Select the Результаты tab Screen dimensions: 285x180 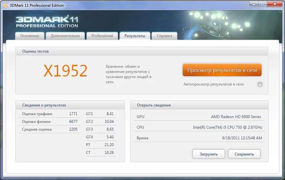135,36
